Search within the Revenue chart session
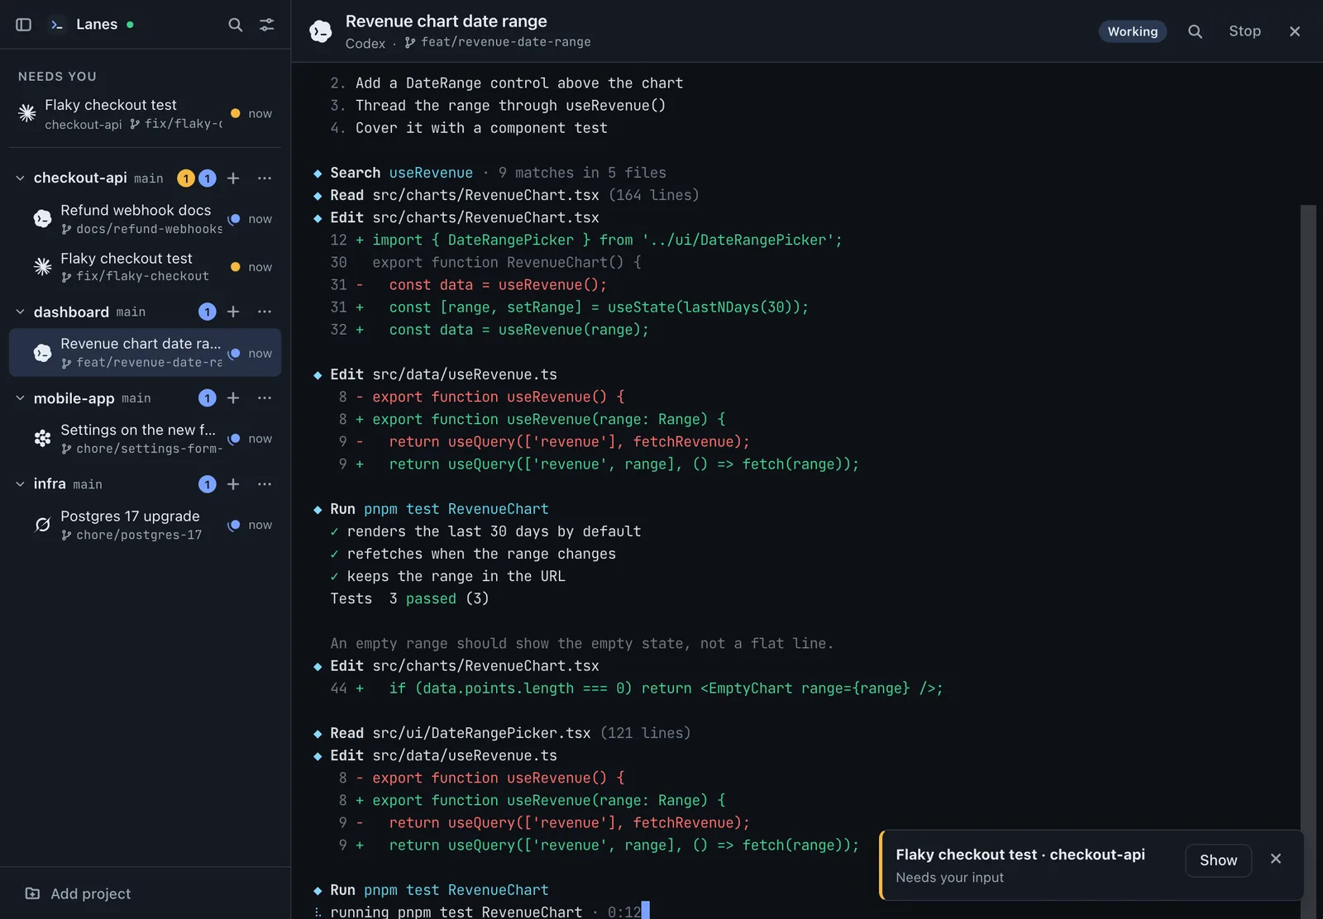Screen dimensions: 1323x919 point(1195,31)
